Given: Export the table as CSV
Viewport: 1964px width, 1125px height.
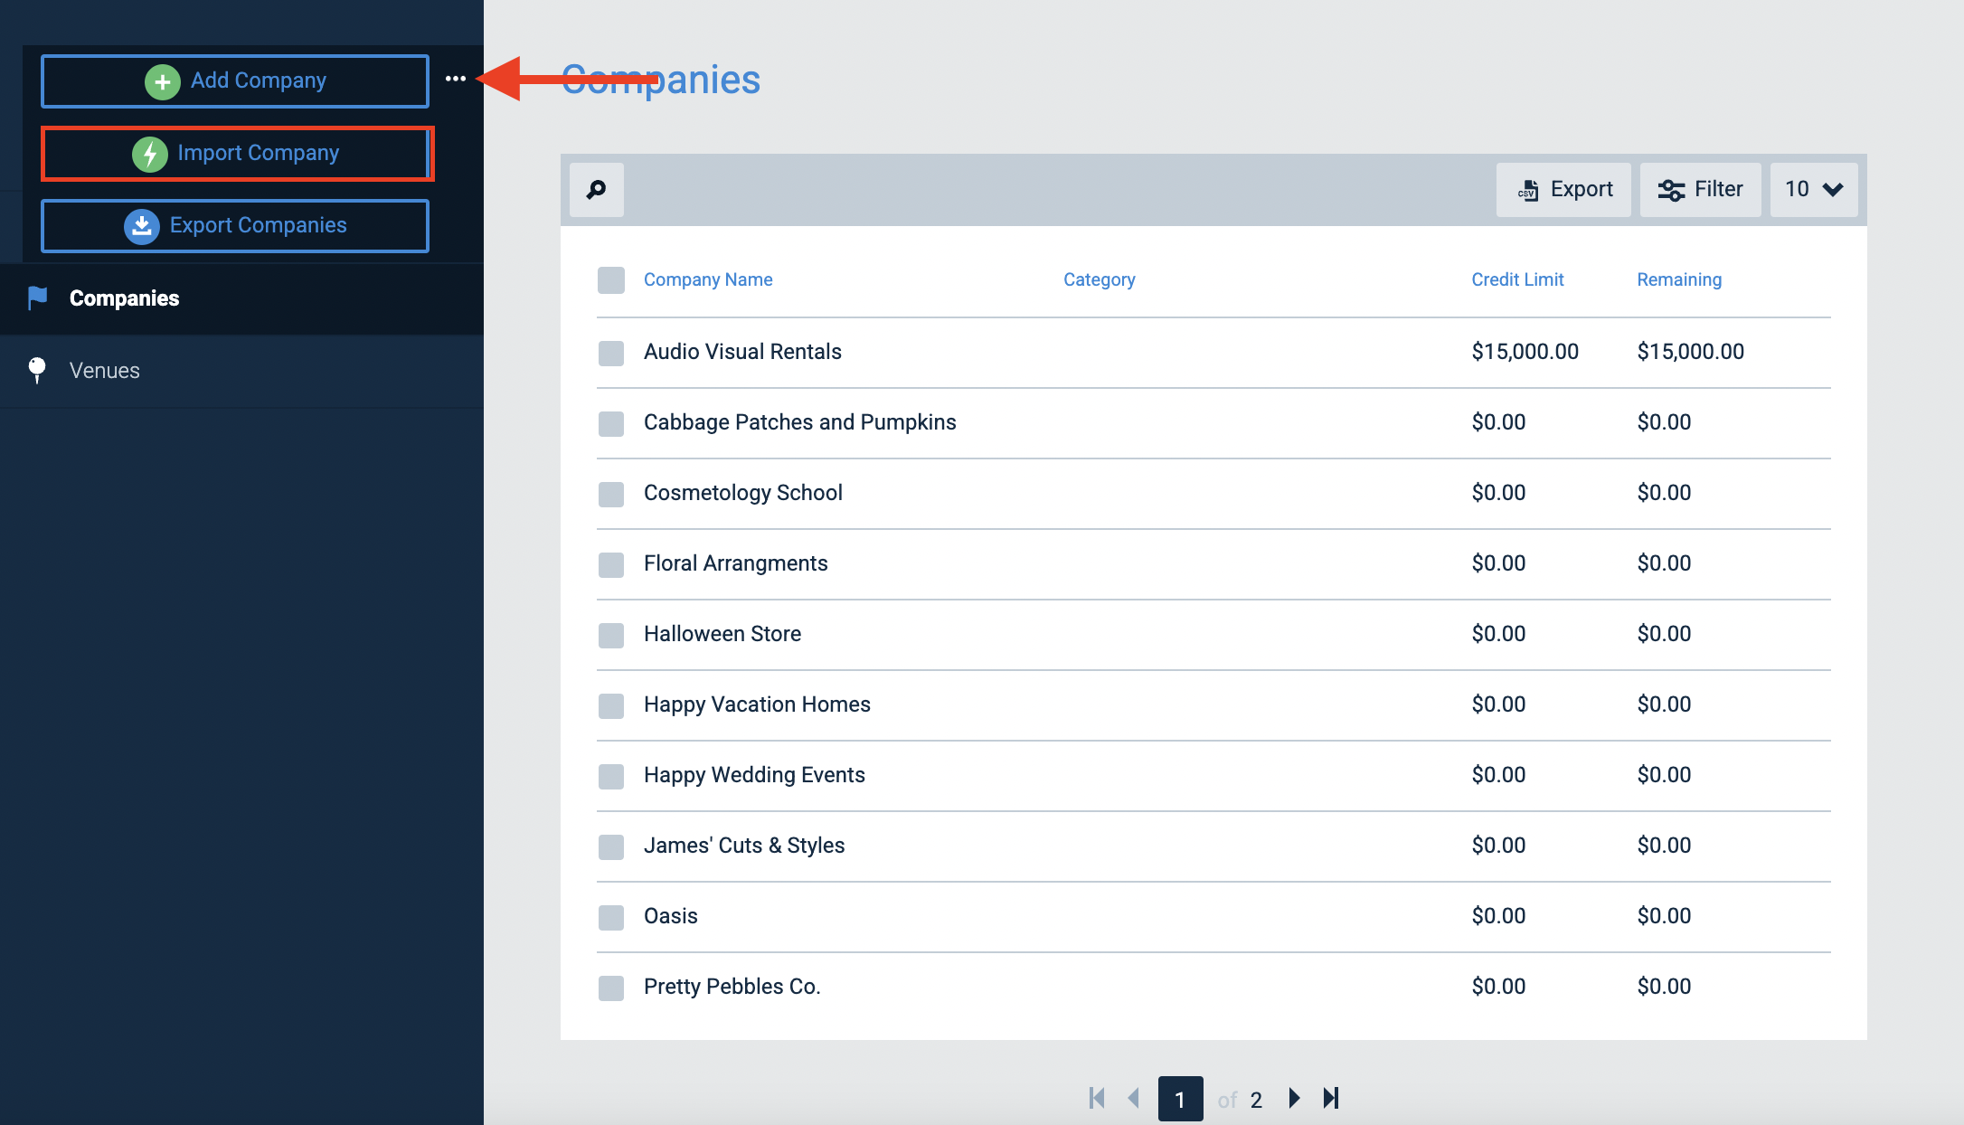Looking at the screenshot, I should pos(1563,190).
